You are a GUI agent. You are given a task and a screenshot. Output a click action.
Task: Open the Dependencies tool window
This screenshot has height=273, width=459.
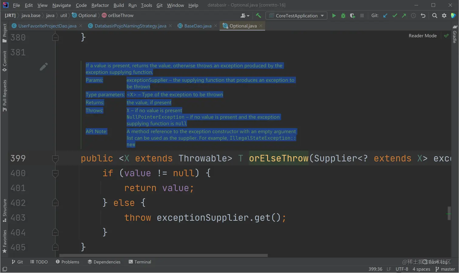[104, 262]
